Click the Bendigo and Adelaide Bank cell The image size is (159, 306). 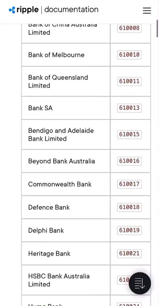pyautogui.click(x=66, y=134)
